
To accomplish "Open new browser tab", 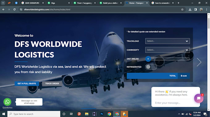I will 178,3.
